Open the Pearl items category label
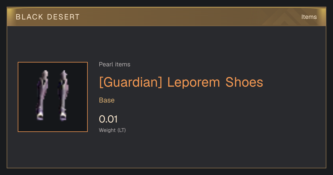 coord(115,64)
